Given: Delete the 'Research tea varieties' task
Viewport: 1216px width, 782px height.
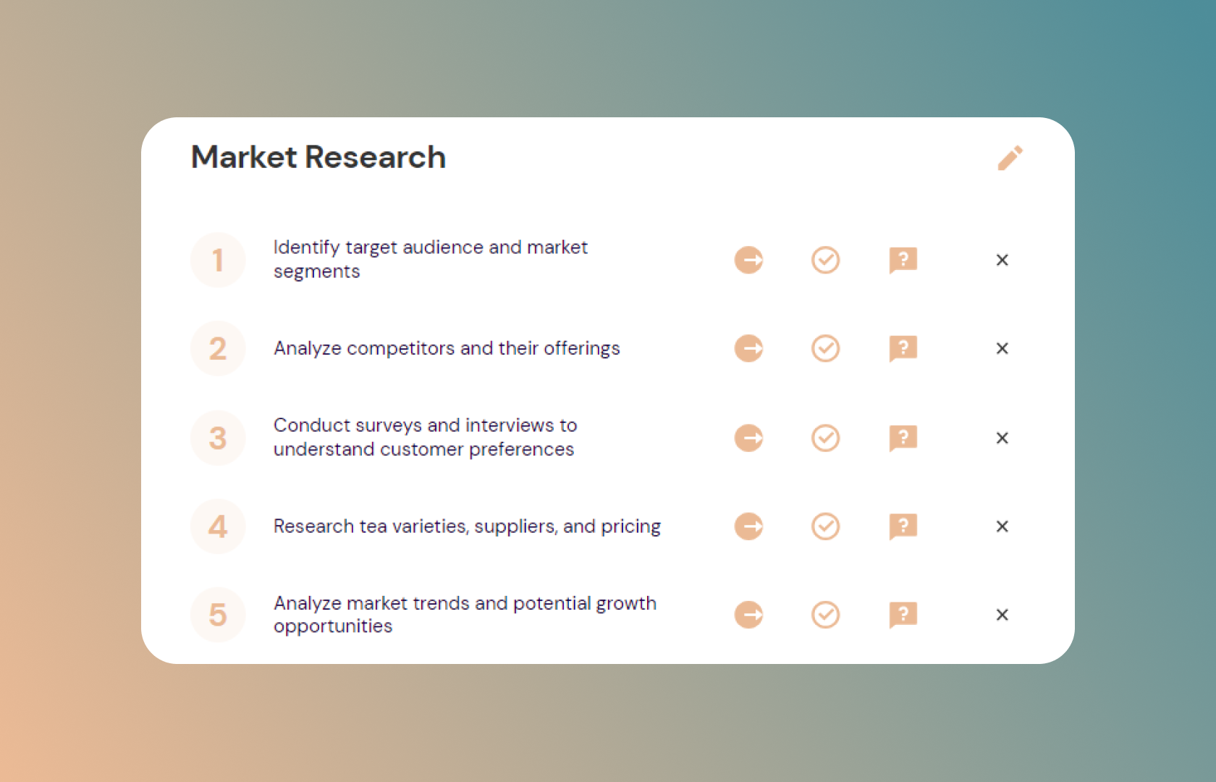Looking at the screenshot, I should pyautogui.click(x=1002, y=526).
